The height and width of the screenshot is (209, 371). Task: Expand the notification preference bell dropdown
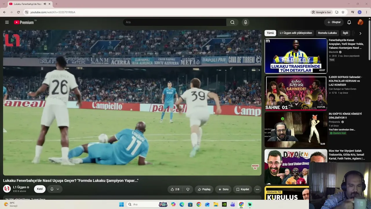click(55, 189)
